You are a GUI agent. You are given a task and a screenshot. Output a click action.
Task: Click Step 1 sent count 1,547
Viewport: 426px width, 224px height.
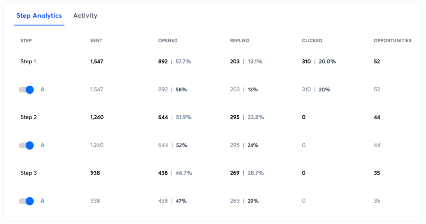97,62
